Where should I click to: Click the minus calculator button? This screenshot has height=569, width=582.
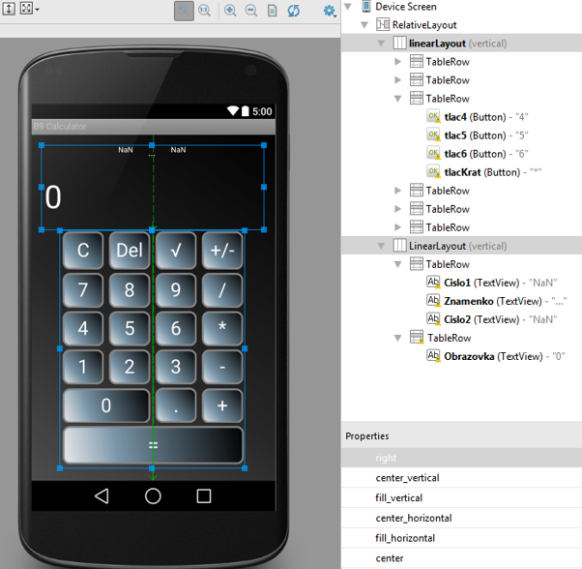(222, 367)
